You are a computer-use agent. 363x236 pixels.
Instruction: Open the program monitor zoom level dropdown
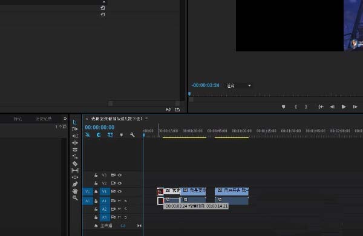239,86
